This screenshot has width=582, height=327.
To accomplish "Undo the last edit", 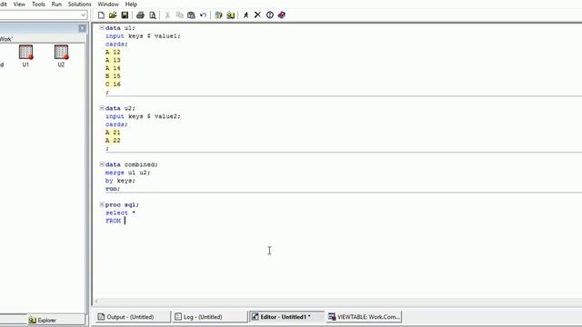I will [x=203, y=15].
